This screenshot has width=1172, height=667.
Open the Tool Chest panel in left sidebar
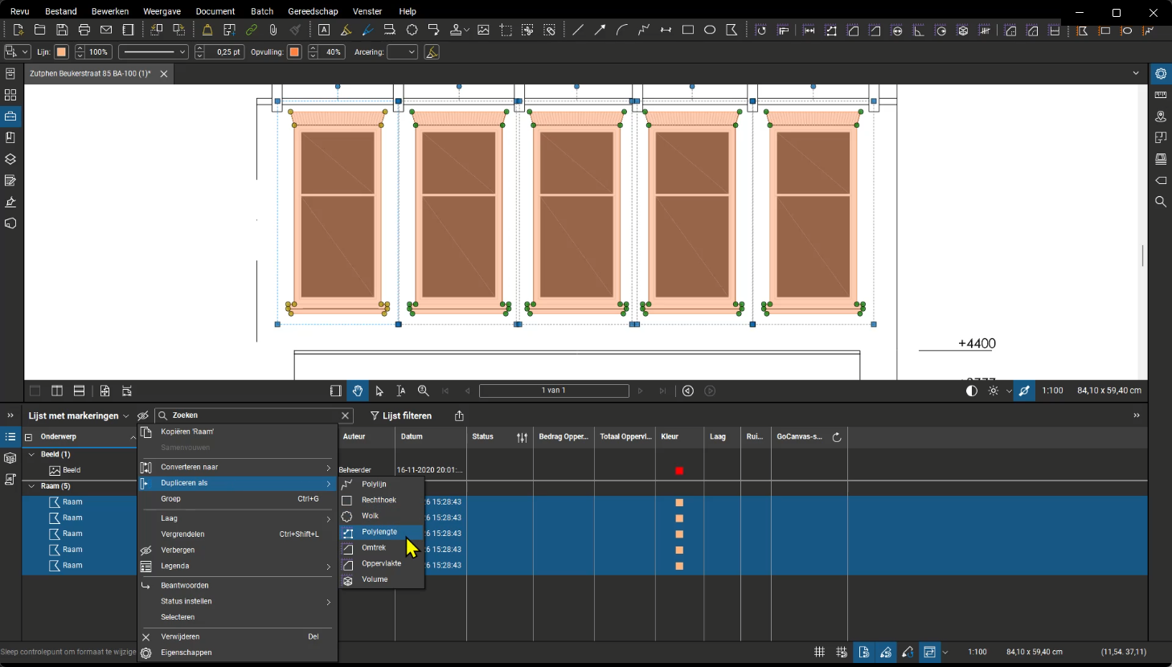click(x=10, y=117)
